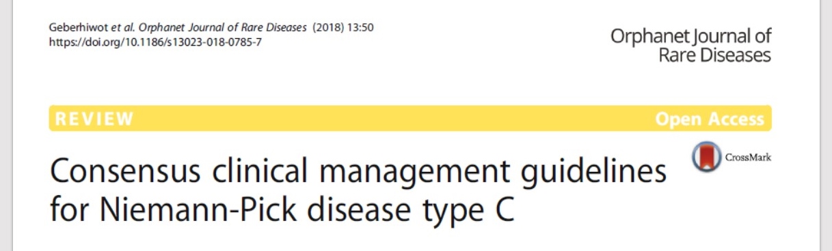This screenshot has height=251, width=832.
Task: Select the REVIEW label in the banner
Action: click(94, 119)
